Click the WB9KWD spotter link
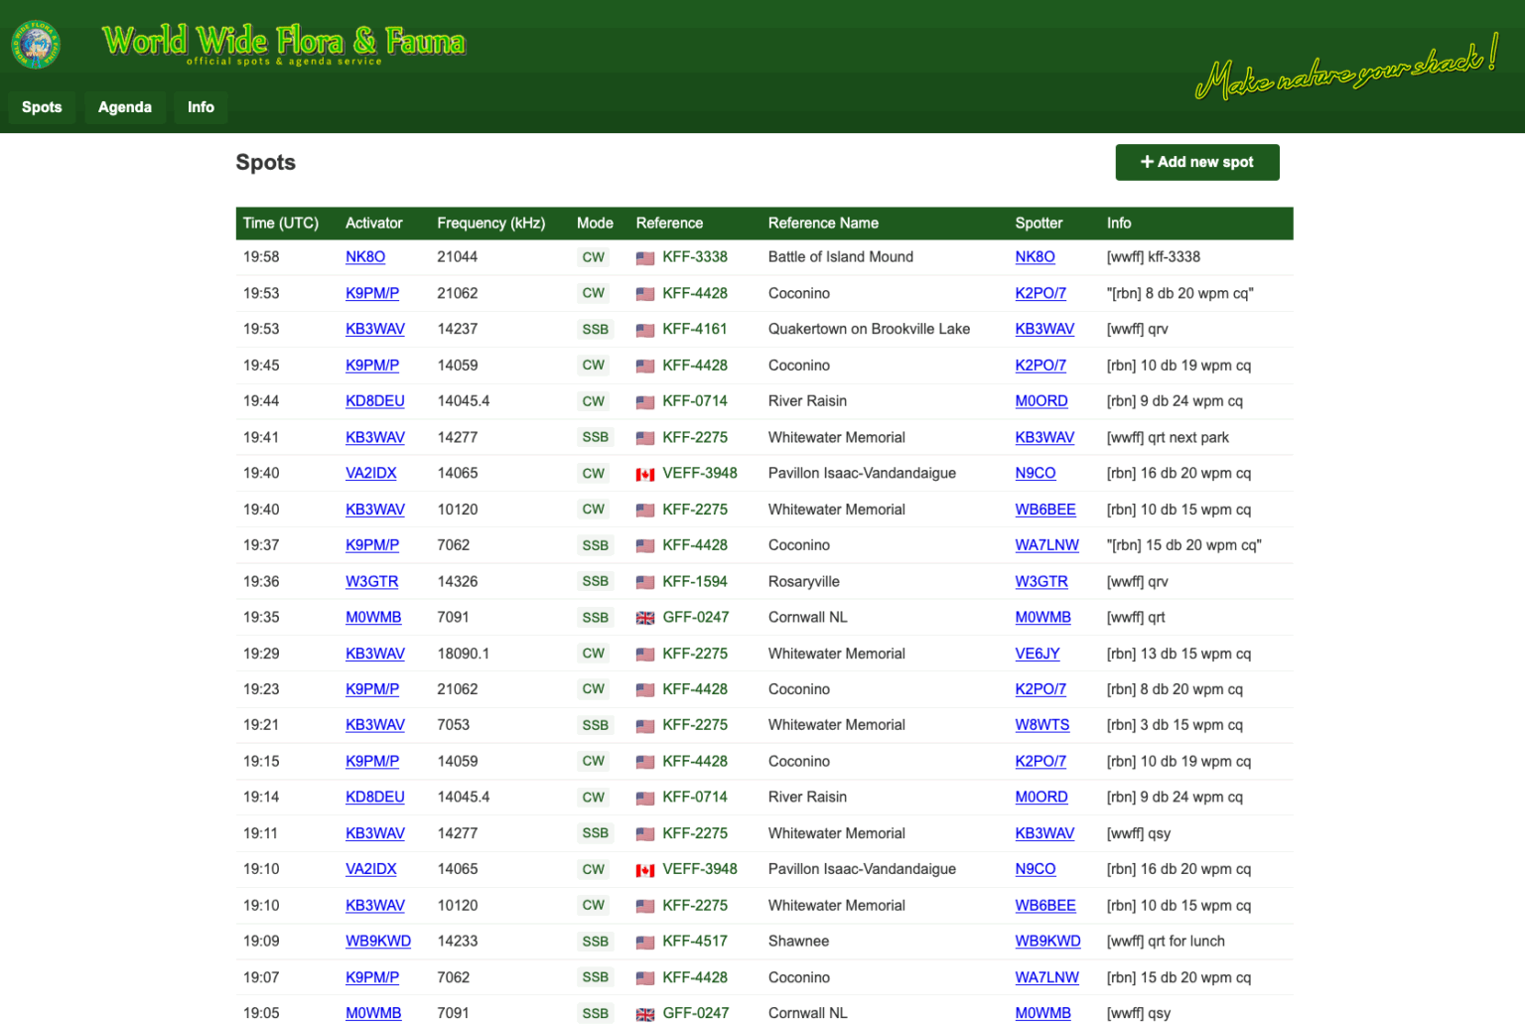This screenshot has height=1030, width=1525. click(1047, 941)
